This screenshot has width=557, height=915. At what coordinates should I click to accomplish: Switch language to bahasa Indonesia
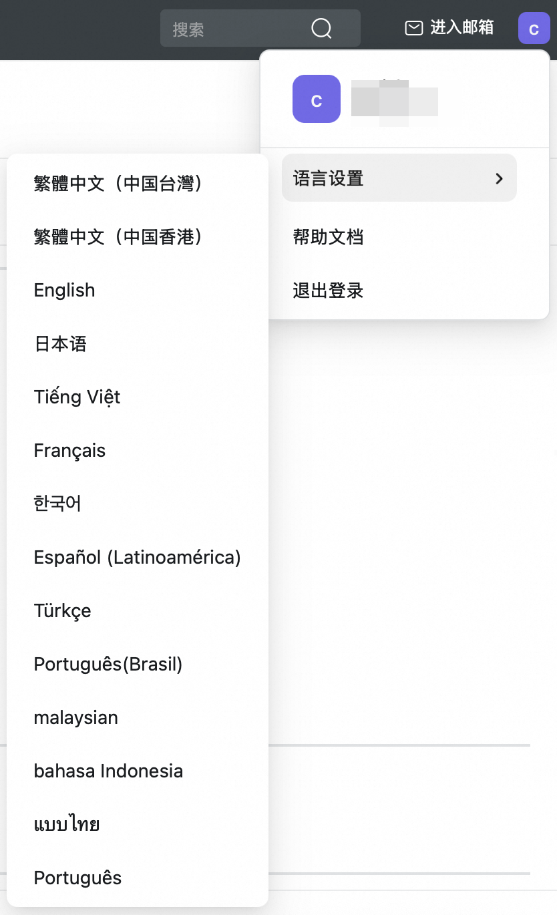[x=108, y=771]
